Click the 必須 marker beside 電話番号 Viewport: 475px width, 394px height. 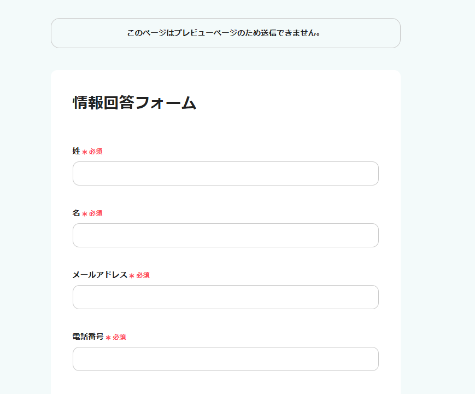click(120, 337)
